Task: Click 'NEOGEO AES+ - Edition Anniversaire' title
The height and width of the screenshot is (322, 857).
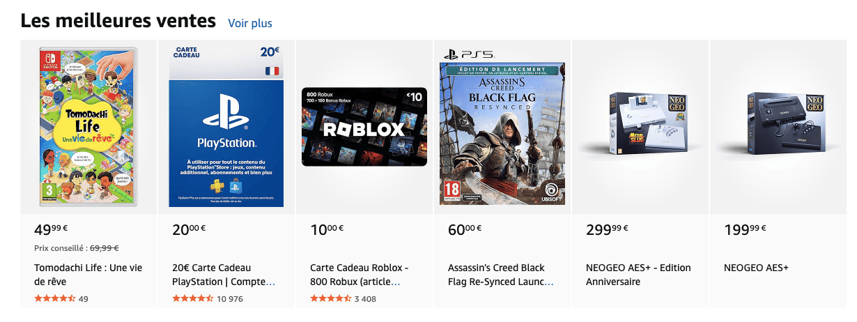Action: coord(638,275)
